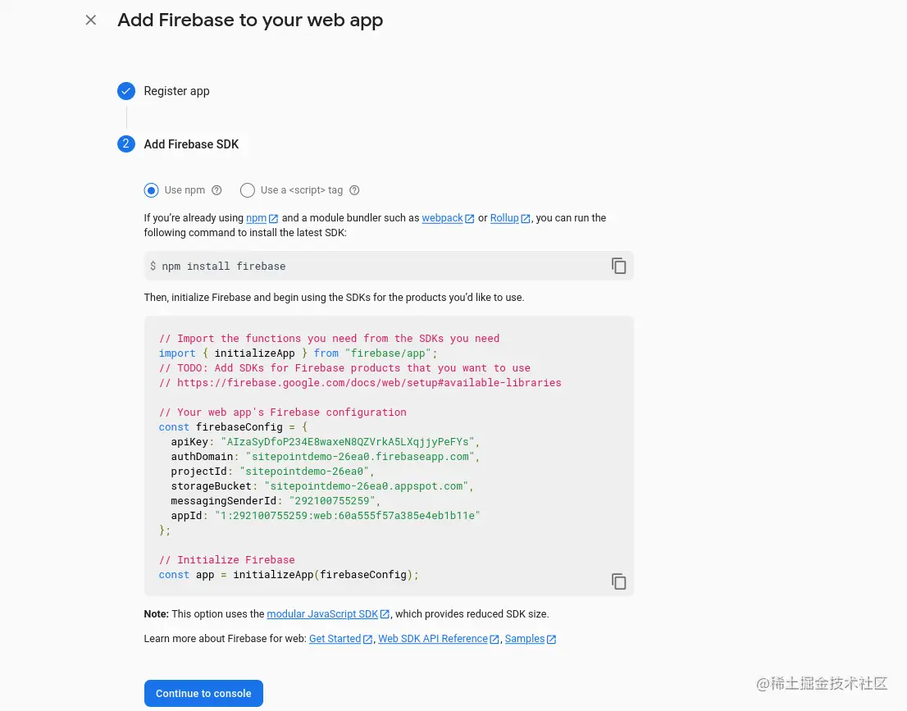This screenshot has width=907, height=711.
Task: Open the Web SDK API Reference
Action: coord(432,638)
